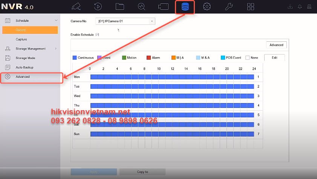Click the Auto Backup document icon
Image resolution: width=317 pixels, height=179 pixels.
click(8, 67)
